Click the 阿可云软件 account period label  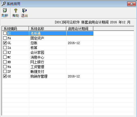[x=93, y=22]
